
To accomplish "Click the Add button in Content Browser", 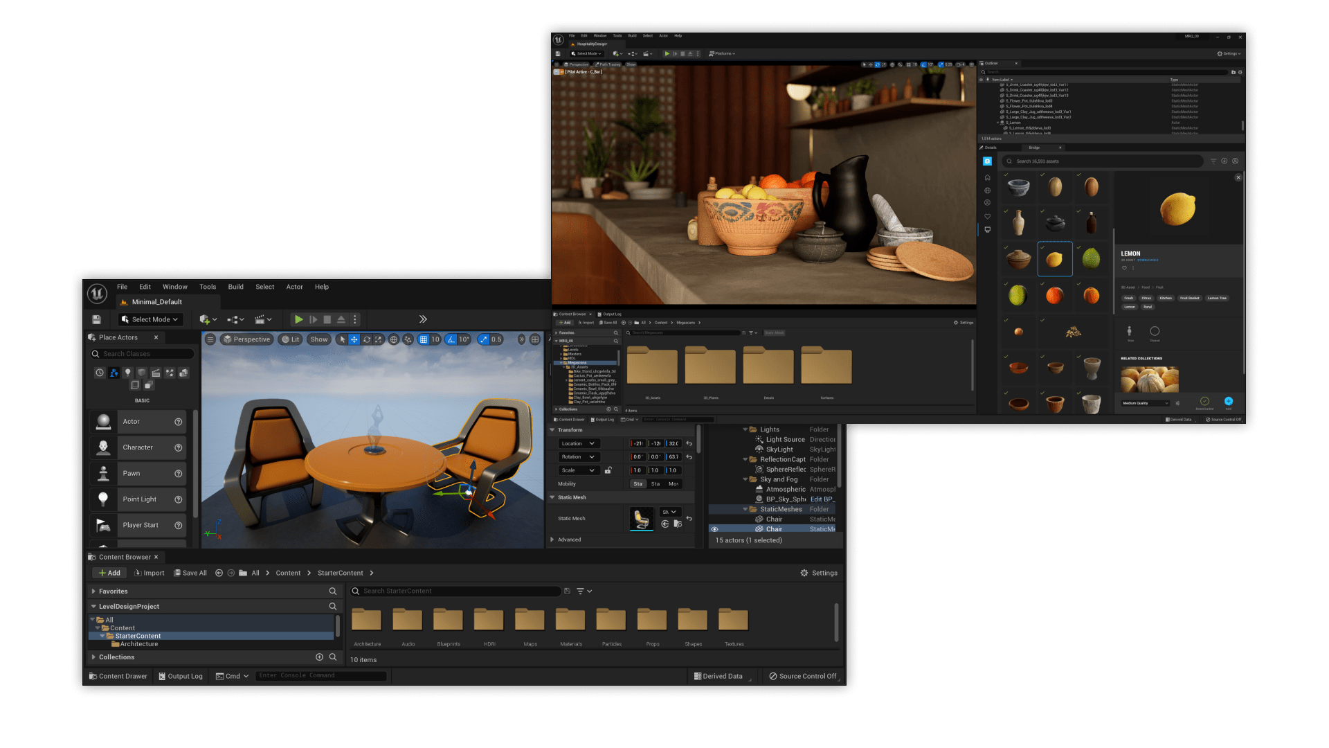I will (x=109, y=573).
